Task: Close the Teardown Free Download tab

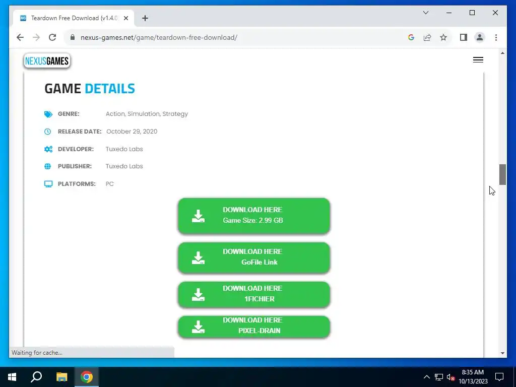Action: [x=126, y=18]
